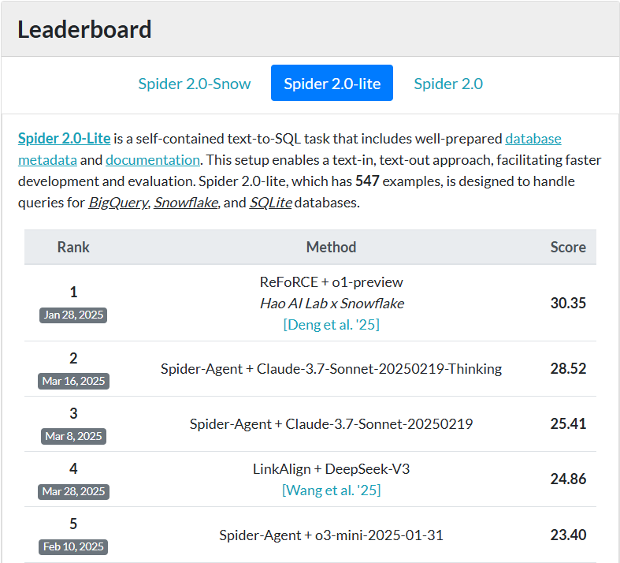The image size is (620, 563).
Task: Open the Deng et al. '25 citation
Action: pos(331,324)
